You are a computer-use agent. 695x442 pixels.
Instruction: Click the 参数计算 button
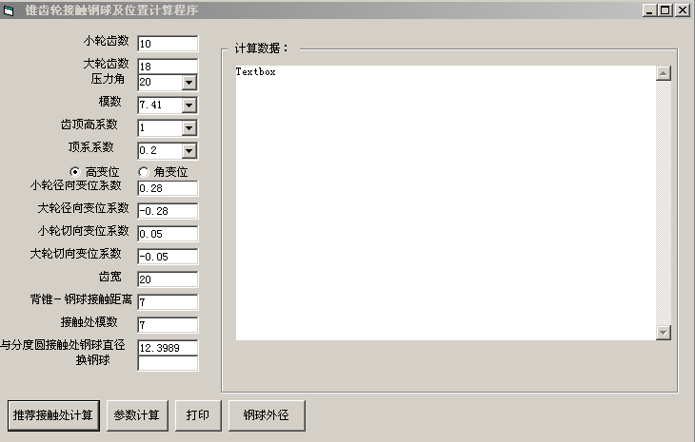[x=137, y=415]
